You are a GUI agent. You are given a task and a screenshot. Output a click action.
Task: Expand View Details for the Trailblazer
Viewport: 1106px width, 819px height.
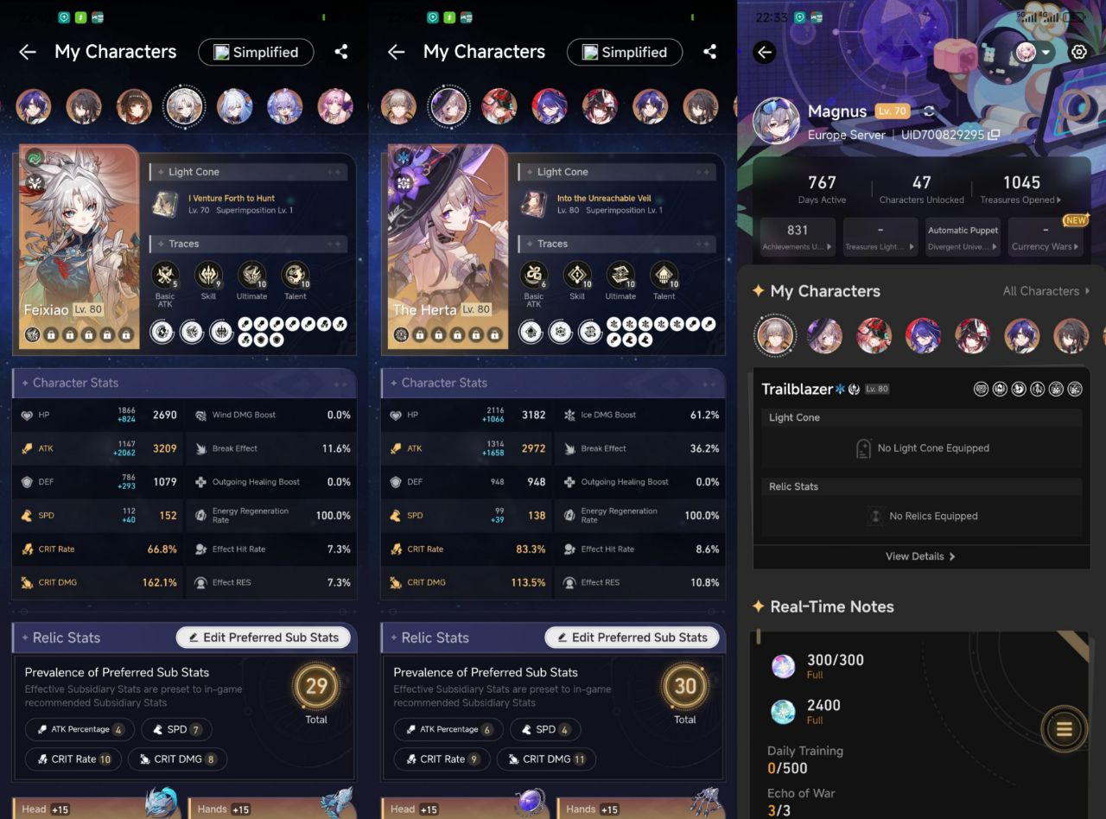click(x=920, y=556)
